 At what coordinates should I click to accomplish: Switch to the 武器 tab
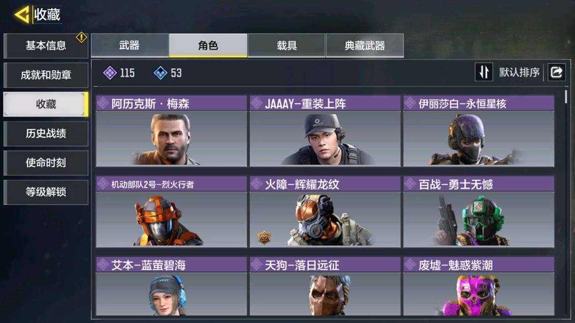pyautogui.click(x=129, y=45)
